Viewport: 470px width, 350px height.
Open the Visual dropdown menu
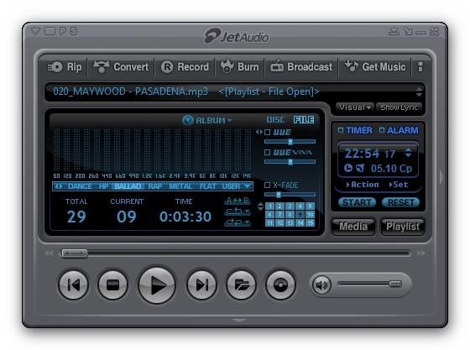(x=355, y=107)
